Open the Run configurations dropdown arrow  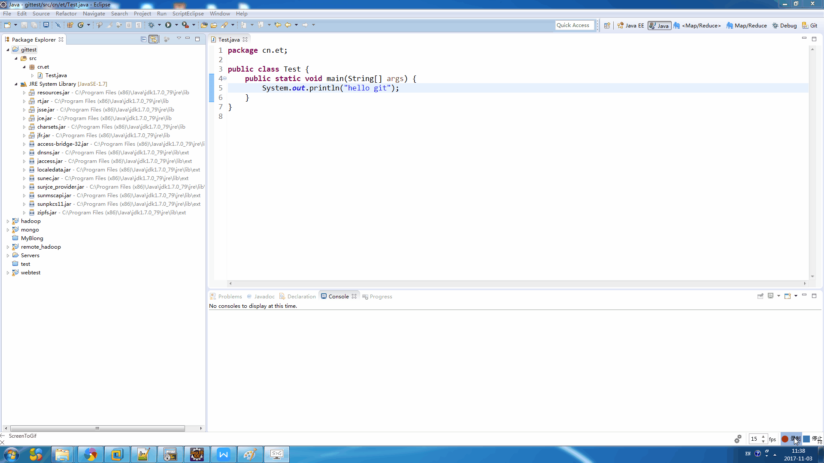coord(176,25)
